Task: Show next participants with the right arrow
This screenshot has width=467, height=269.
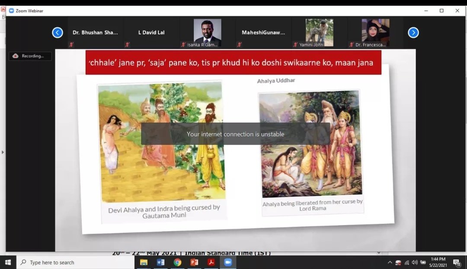Action: [413, 32]
